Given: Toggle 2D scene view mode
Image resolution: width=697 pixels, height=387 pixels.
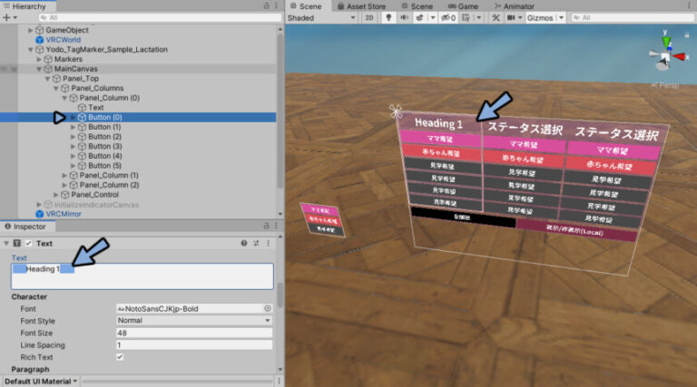Looking at the screenshot, I should click(369, 18).
